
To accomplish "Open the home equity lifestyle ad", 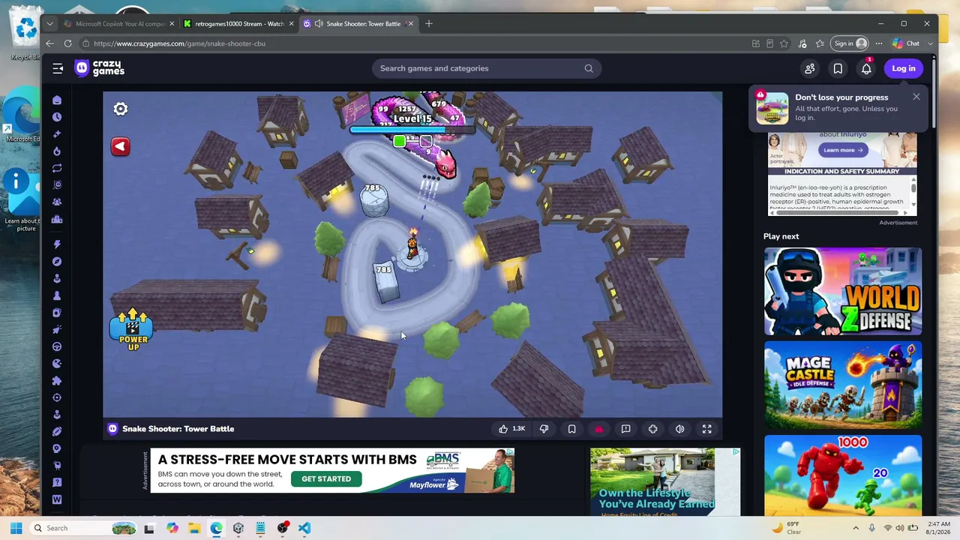I will (x=665, y=482).
